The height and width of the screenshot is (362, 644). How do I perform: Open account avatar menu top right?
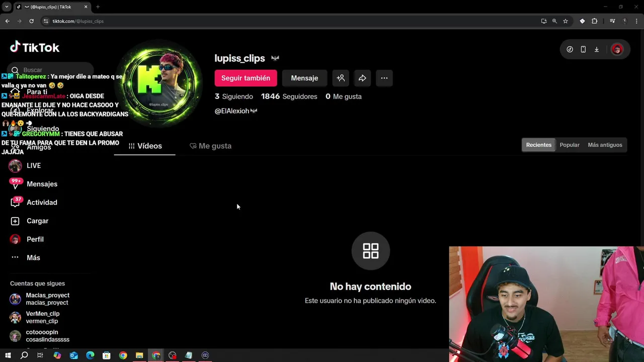(x=617, y=49)
